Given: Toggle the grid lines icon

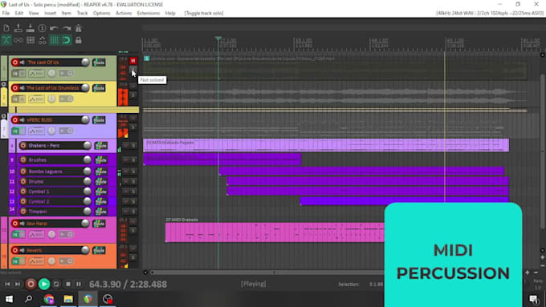Looking at the screenshot, I should (54, 40).
